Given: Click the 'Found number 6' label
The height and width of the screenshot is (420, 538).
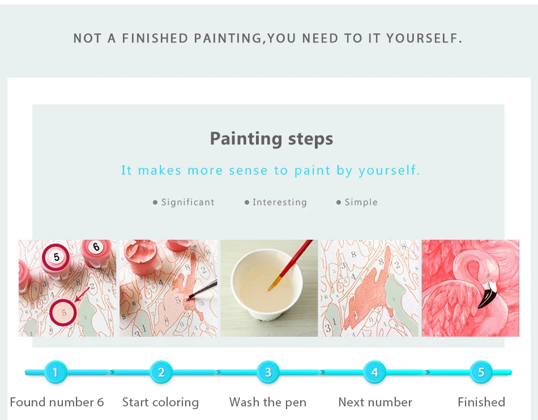Looking at the screenshot, I should (x=57, y=402).
